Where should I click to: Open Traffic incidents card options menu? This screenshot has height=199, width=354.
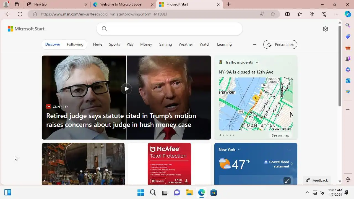click(289, 62)
